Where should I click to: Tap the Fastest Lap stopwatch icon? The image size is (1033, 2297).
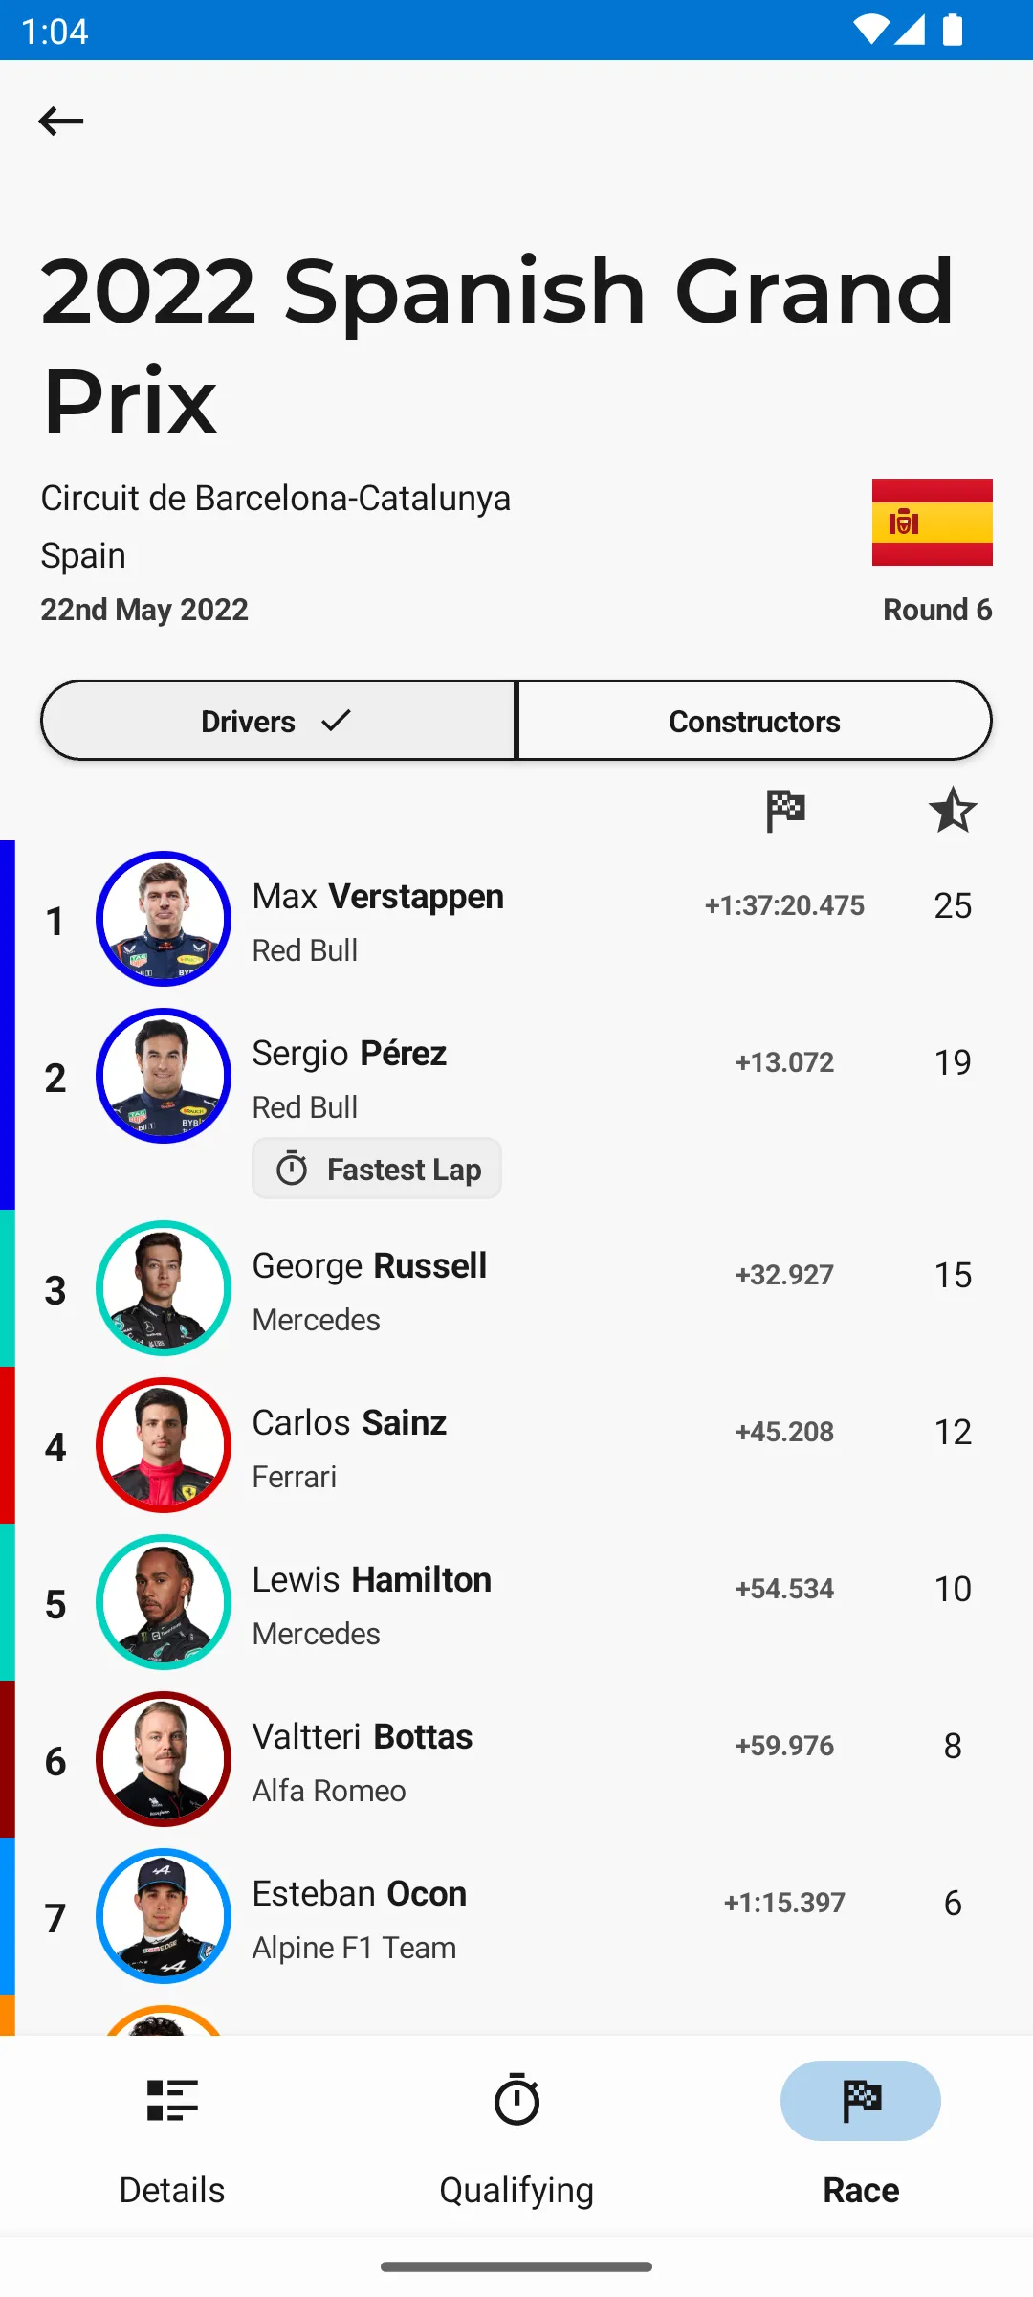tap(292, 1169)
